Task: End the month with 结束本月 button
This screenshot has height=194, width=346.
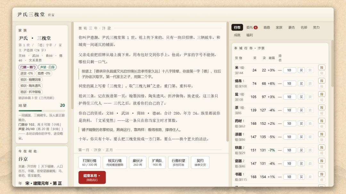Action: click(92, 177)
